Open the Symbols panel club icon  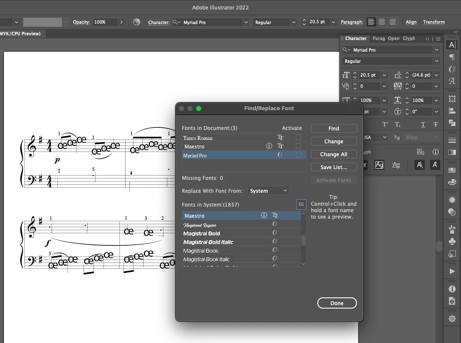(x=452, y=241)
